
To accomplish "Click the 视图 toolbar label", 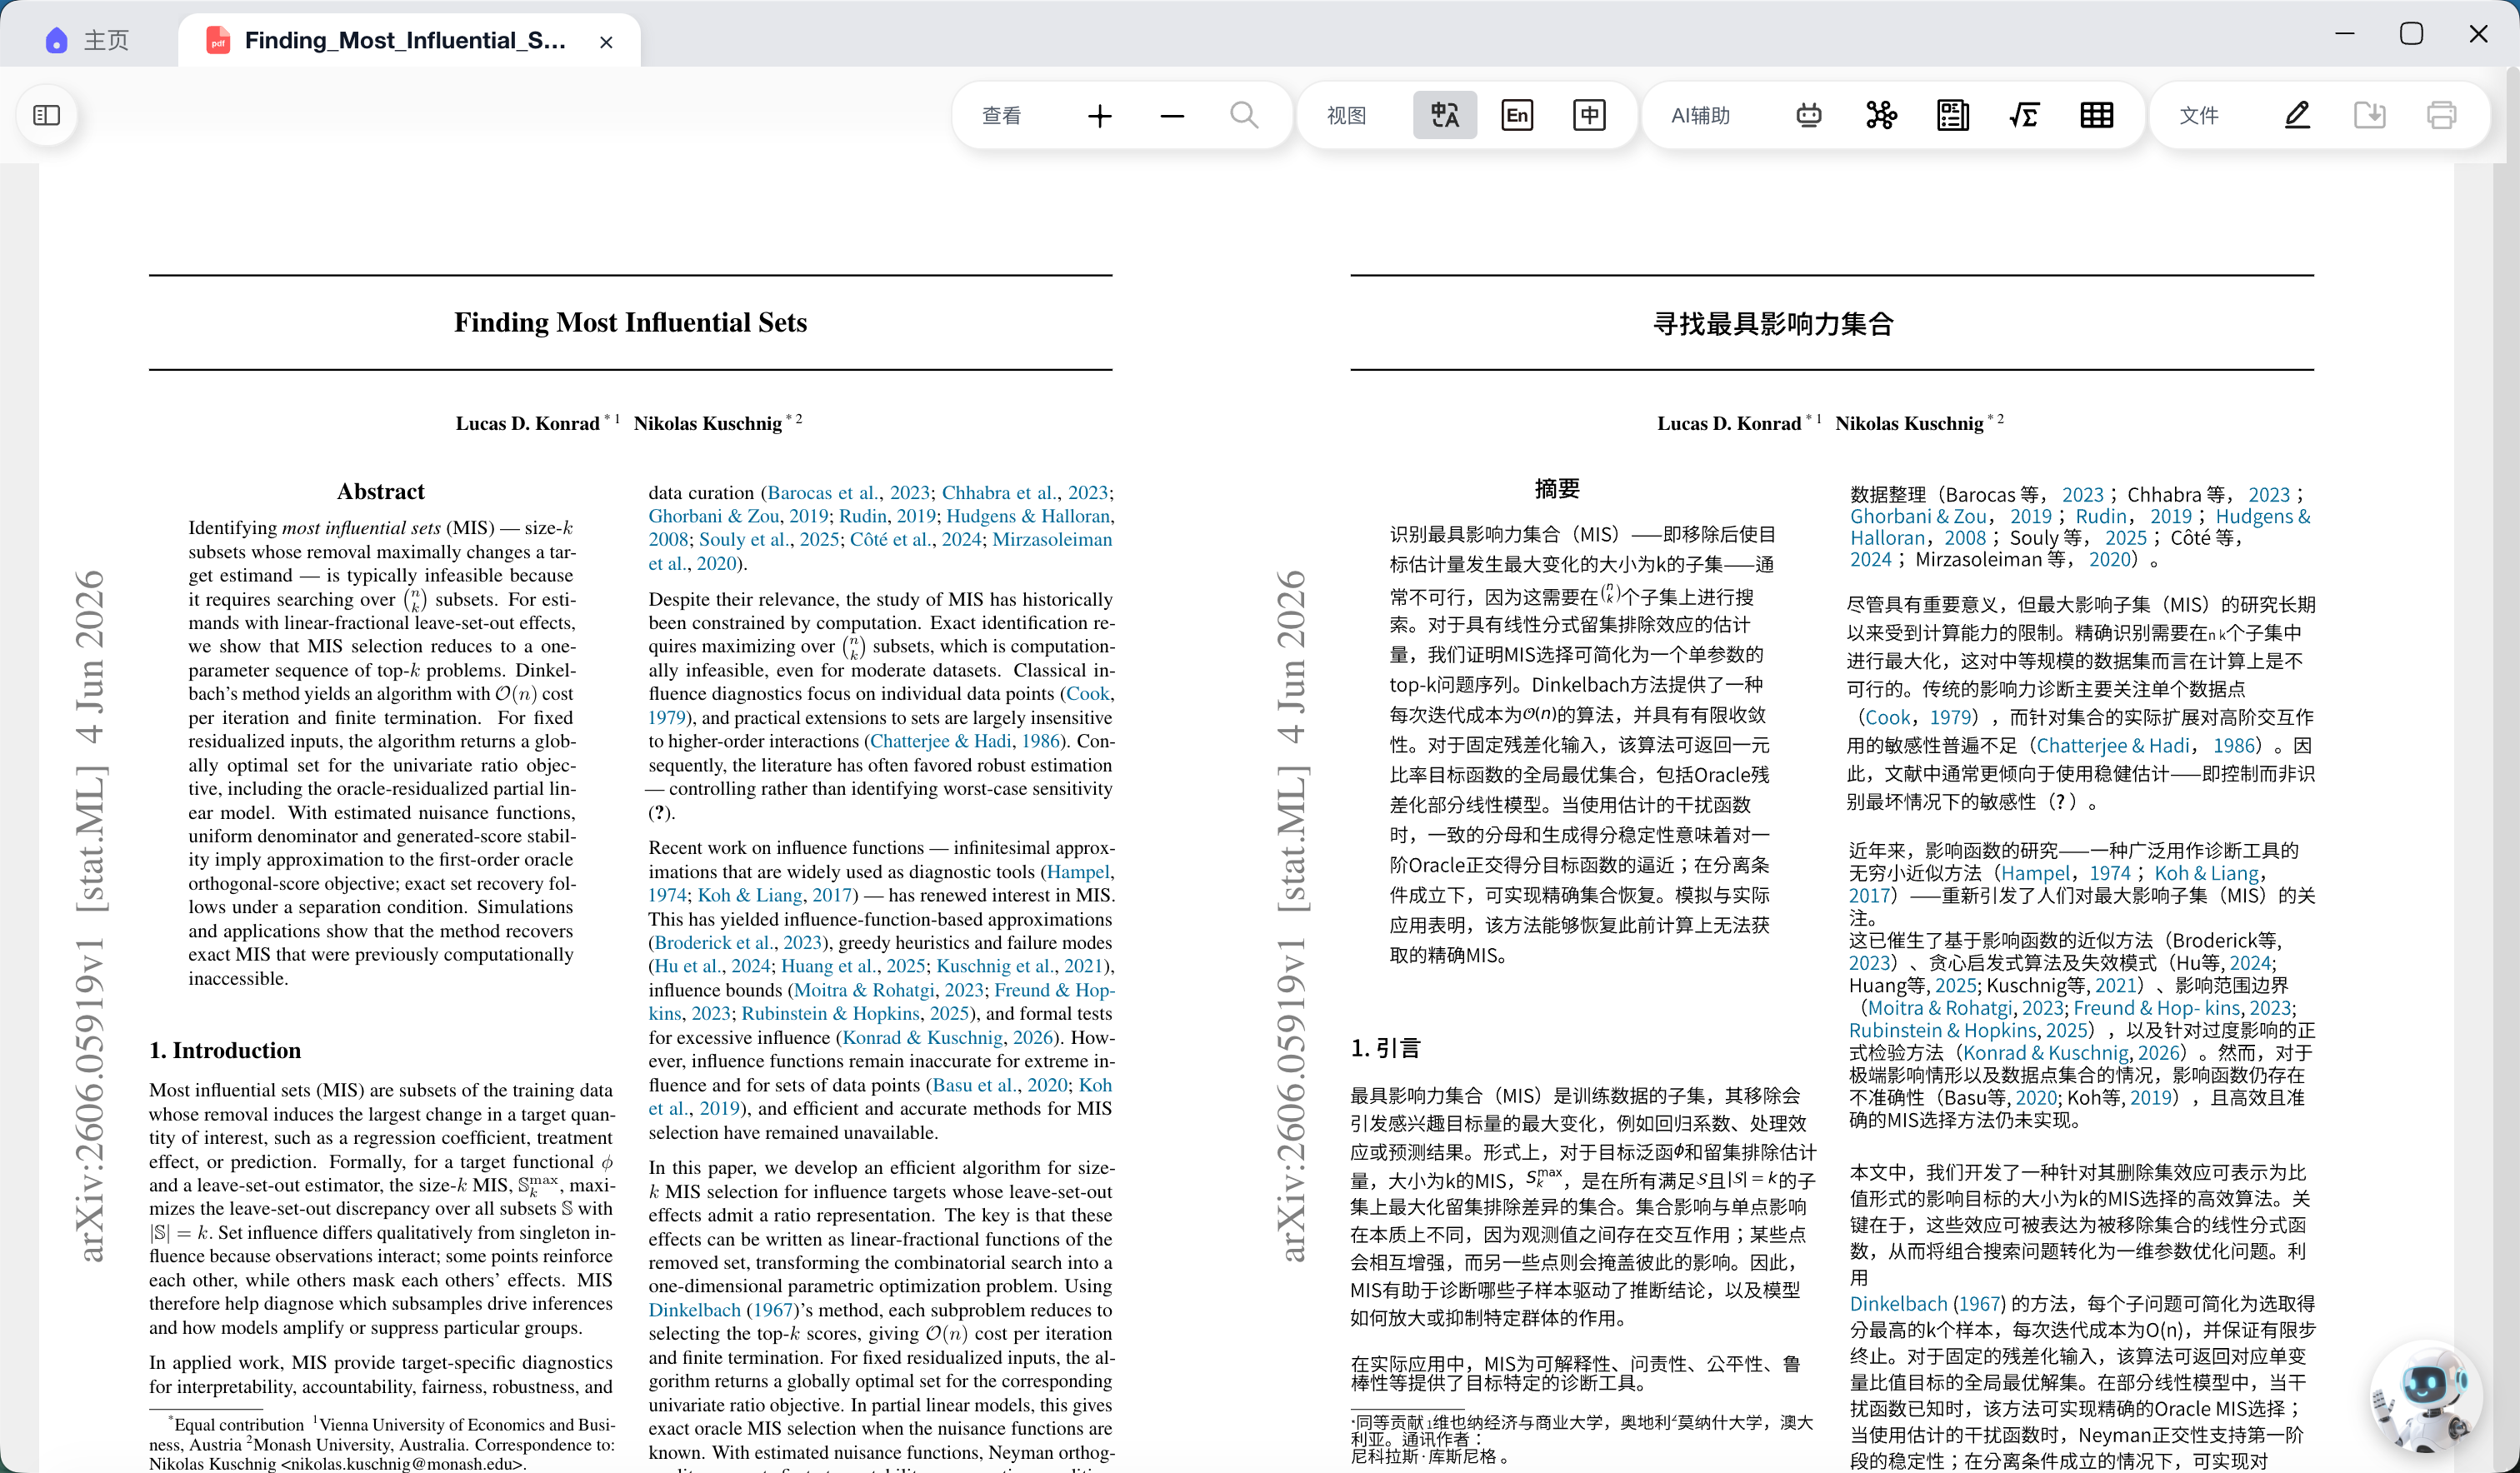I will (1346, 116).
